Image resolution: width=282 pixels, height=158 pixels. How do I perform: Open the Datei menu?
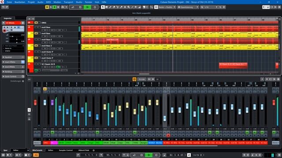point(9,2)
